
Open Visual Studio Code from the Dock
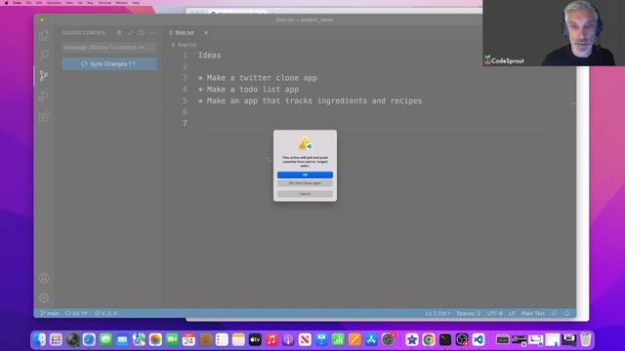(x=479, y=339)
